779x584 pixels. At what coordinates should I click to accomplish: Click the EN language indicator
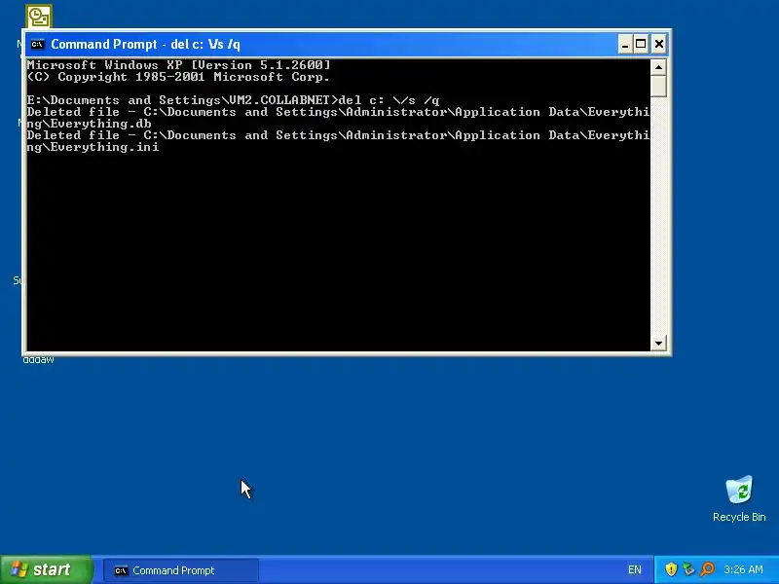pos(635,569)
